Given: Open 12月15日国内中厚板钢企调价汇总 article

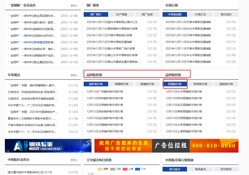Looking at the screenshot, I should (112, 22).
